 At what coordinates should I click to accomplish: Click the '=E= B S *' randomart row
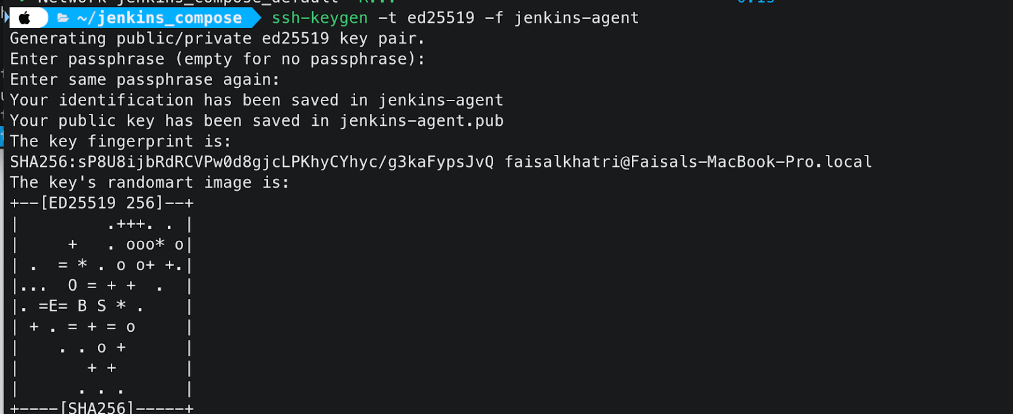coord(82,307)
